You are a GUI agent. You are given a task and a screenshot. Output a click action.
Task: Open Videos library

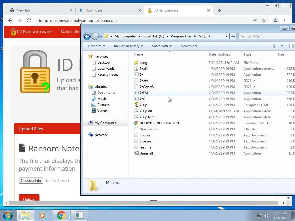(x=102, y=111)
